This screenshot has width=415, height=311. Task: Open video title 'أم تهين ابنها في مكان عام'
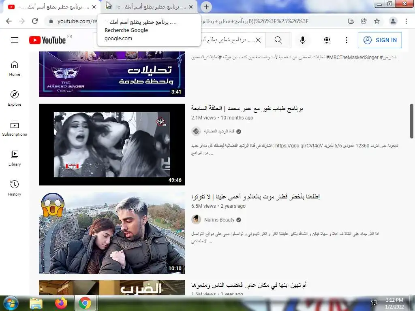pos(249,285)
